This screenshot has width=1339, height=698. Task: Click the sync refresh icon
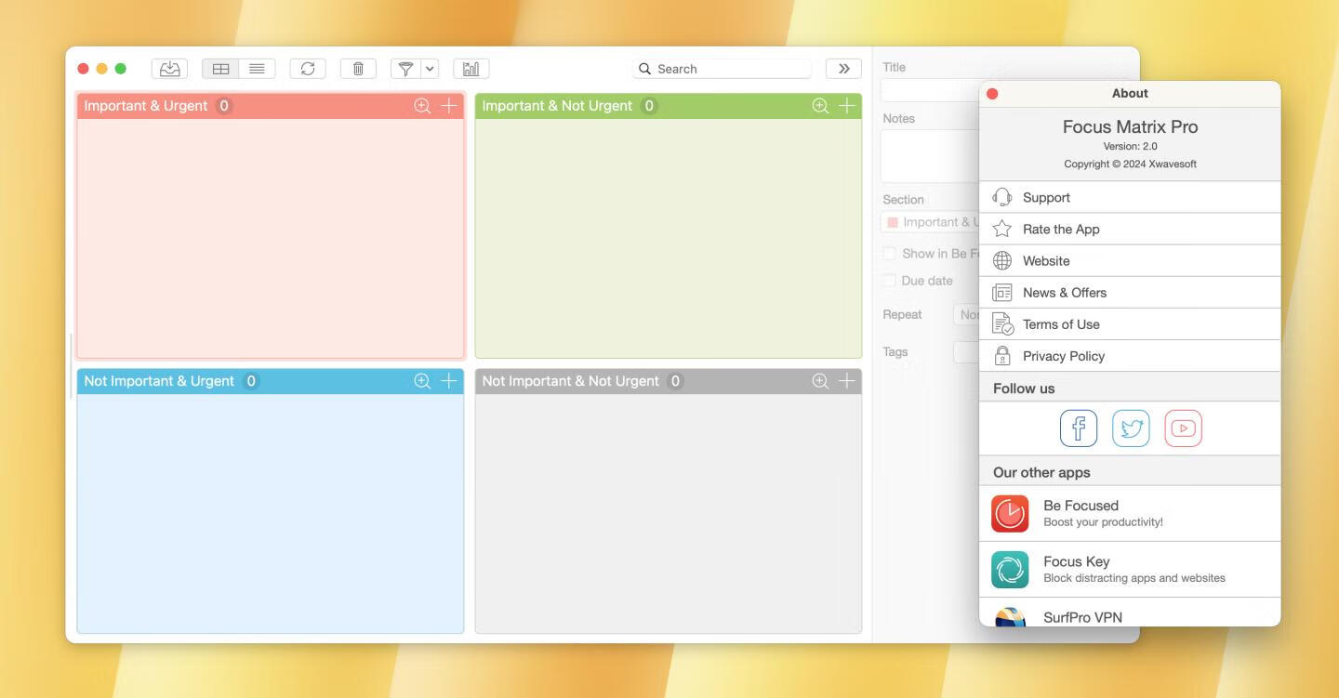308,69
